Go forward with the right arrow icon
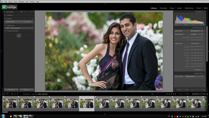 click(x=17, y=94)
